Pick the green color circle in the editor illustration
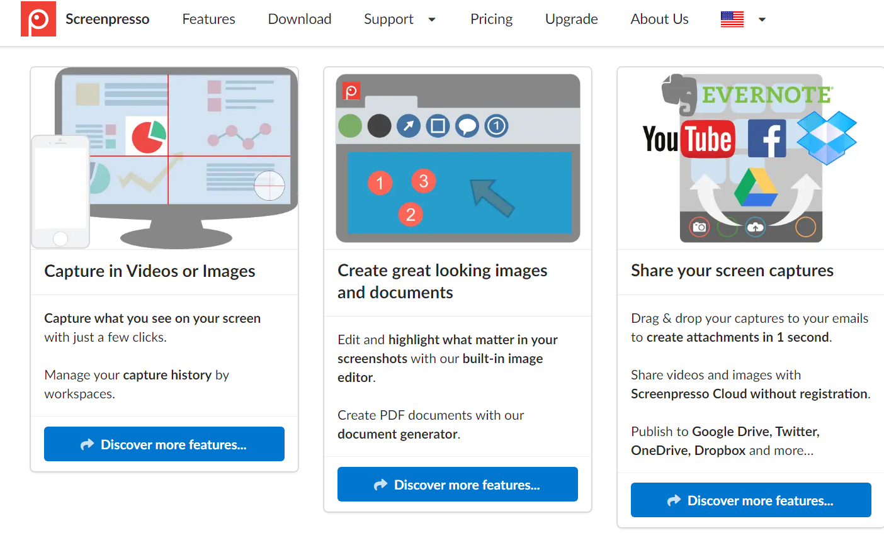Viewport: 884px width, 538px height. click(x=350, y=126)
